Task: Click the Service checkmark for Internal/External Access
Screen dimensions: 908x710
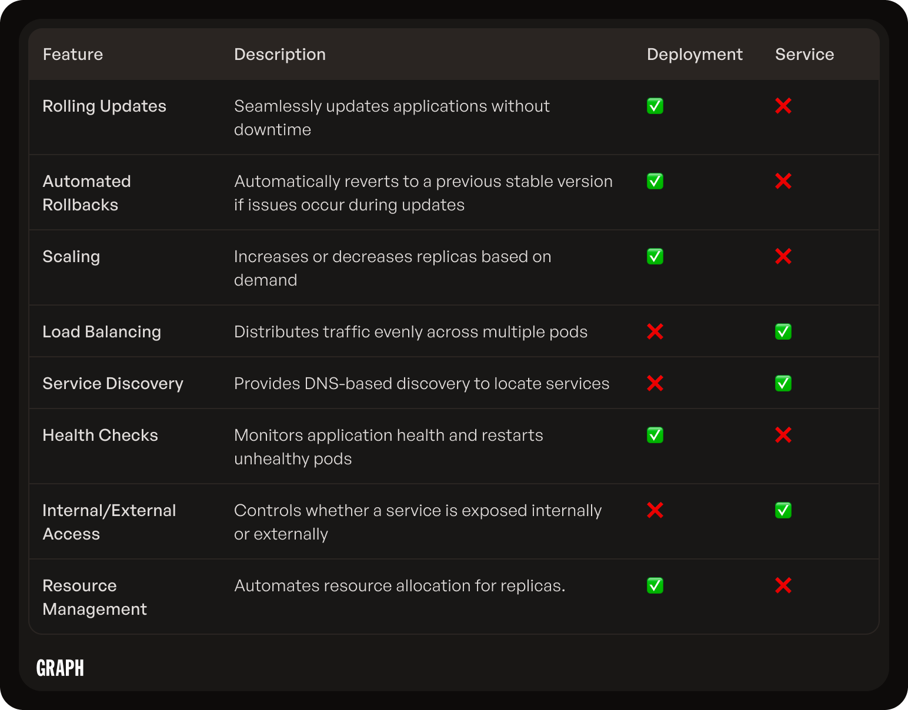Action: point(783,510)
